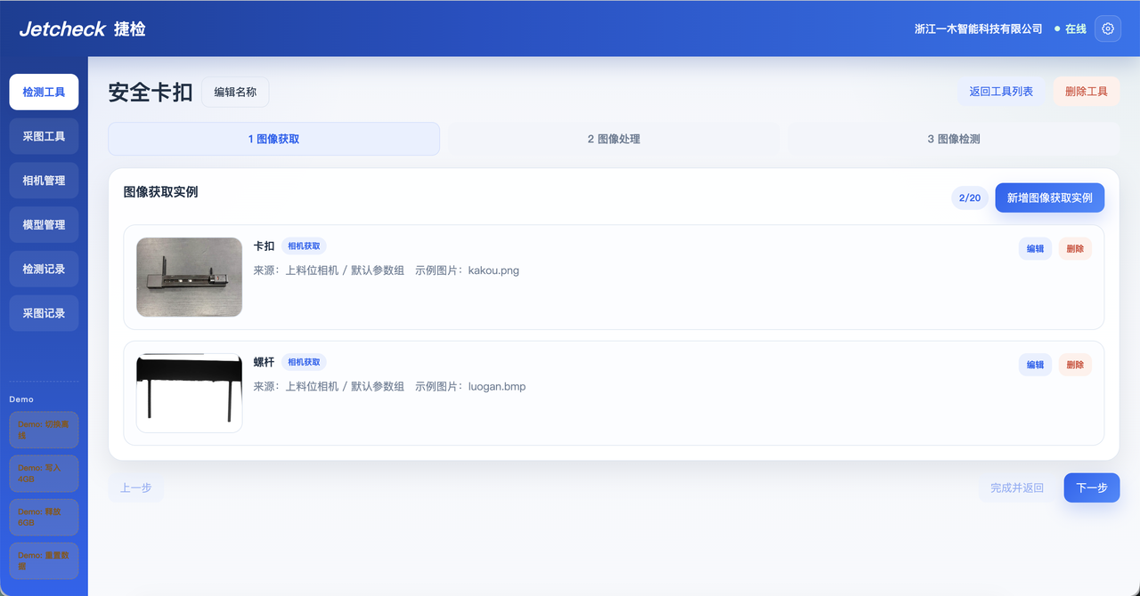Image resolution: width=1140 pixels, height=596 pixels.
Task: Click the Jetcheck 捷检 logo
Action: [82, 29]
